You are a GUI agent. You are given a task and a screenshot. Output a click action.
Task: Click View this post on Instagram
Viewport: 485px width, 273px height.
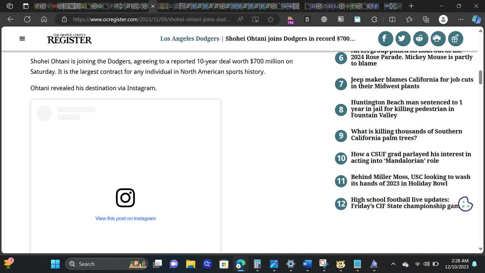pyautogui.click(x=125, y=218)
